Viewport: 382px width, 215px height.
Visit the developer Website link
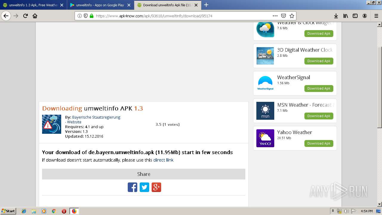coord(74,122)
